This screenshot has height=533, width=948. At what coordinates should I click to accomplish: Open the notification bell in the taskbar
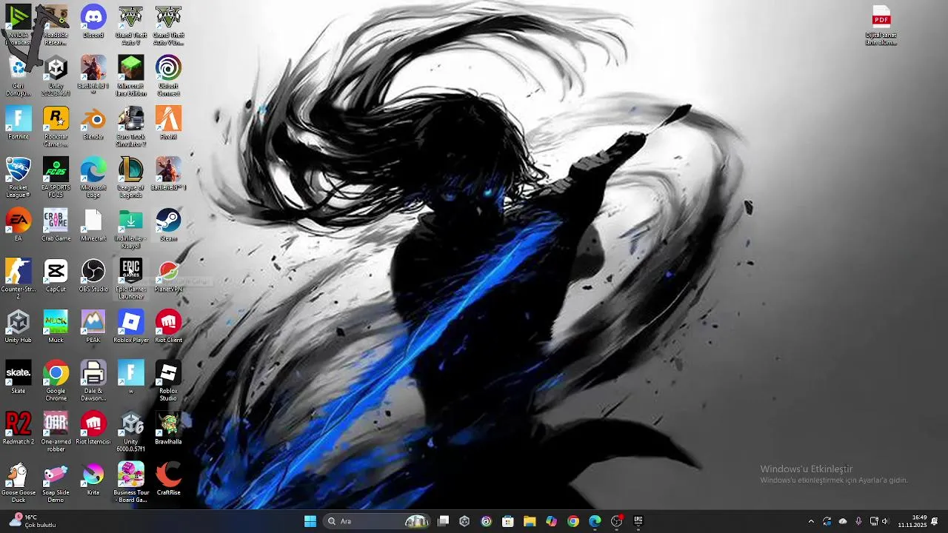[935, 521]
